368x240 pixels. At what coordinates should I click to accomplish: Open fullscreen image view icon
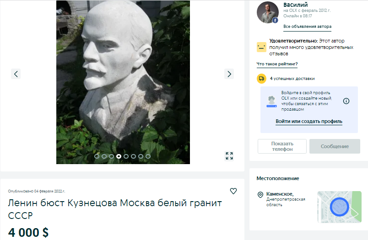229,156
